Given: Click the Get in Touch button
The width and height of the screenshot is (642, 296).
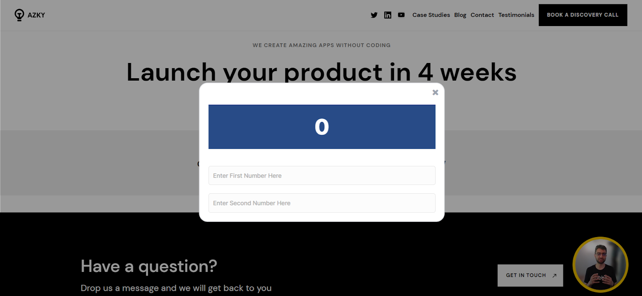Looking at the screenshot, I should pos(530,275).
